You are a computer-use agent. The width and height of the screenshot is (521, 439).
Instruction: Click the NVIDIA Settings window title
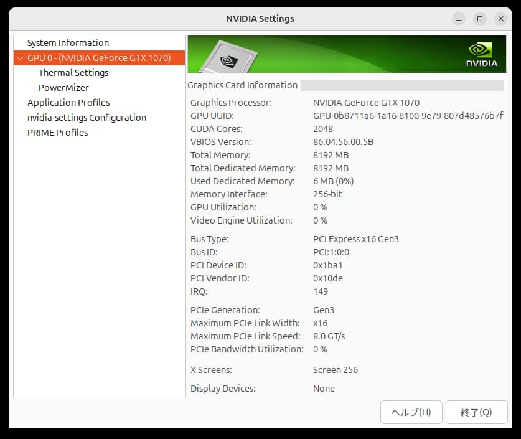pyautogui.click(x=260, y=19)
